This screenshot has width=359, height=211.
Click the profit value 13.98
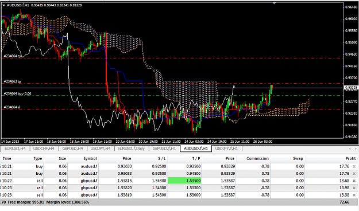pyautogui.click(x=344, y=188)
